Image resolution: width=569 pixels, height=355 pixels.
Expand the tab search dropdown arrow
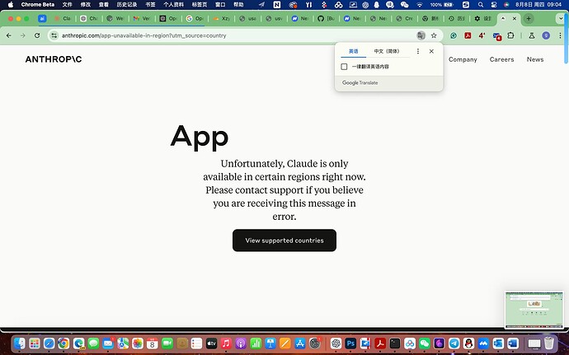click(x=561, y=18)
